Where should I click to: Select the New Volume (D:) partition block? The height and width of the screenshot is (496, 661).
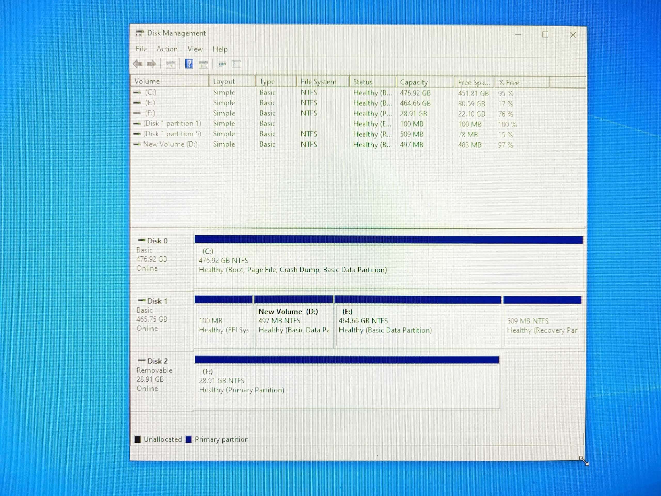[x=293, y=322]
